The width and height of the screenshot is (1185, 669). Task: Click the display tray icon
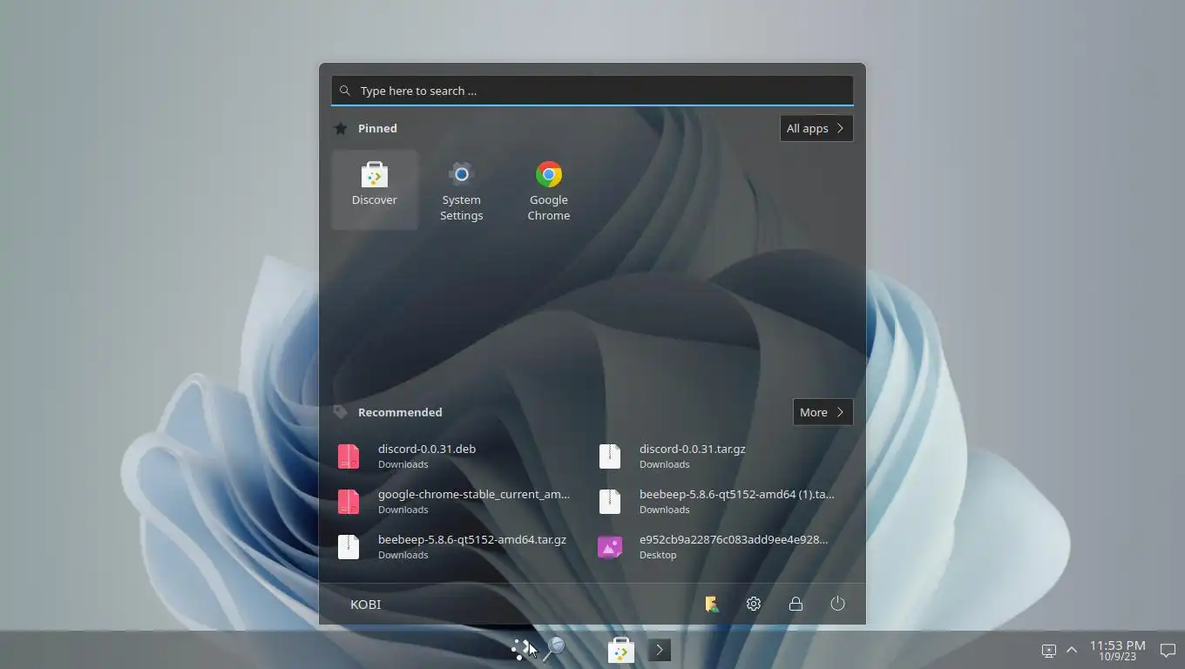point(1049,651)
